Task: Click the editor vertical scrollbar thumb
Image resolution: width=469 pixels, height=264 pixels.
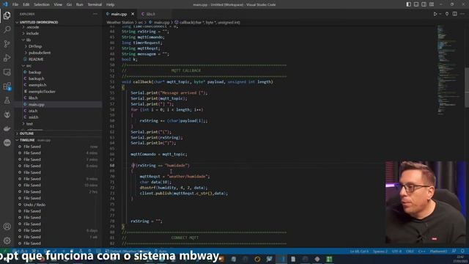Action: coord(467,87)
